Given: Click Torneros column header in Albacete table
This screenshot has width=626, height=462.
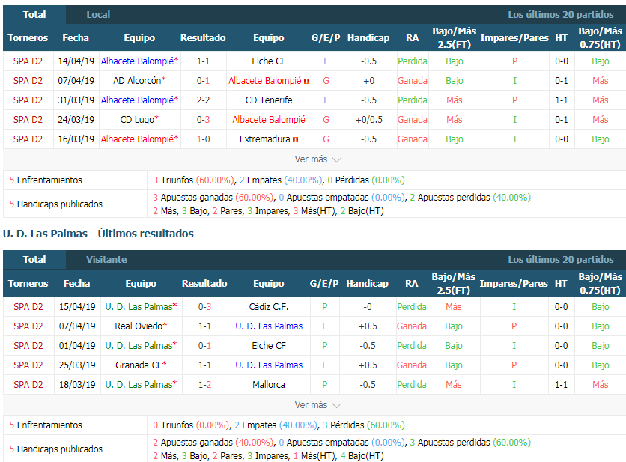Looking at the screenshot, I should [28, 38].
